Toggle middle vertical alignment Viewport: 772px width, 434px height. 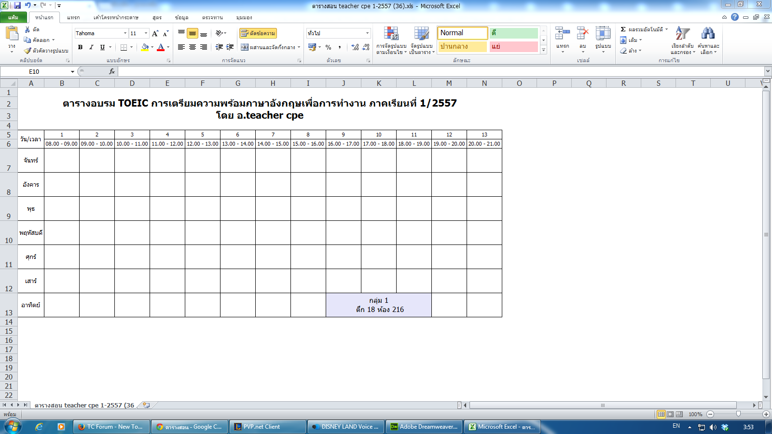193,33
